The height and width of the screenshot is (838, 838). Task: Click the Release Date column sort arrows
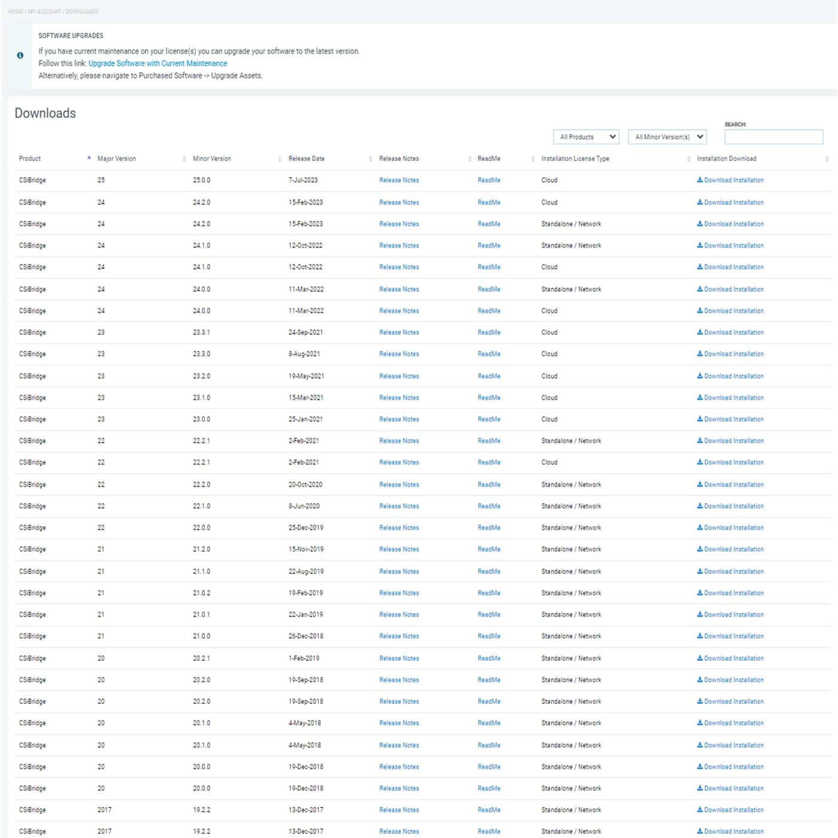[x=371, y=159]
